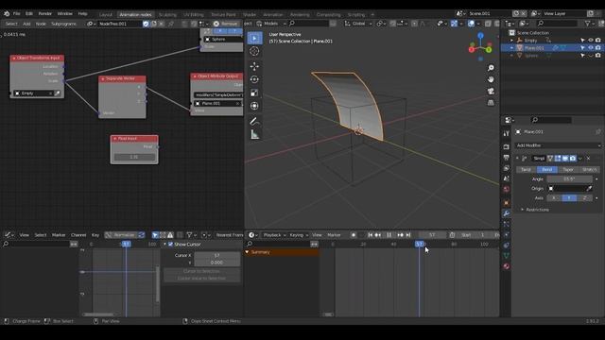Toggle the camera view icon in viewport
This screenshot has height=340, width=605.
pos(491,92)
